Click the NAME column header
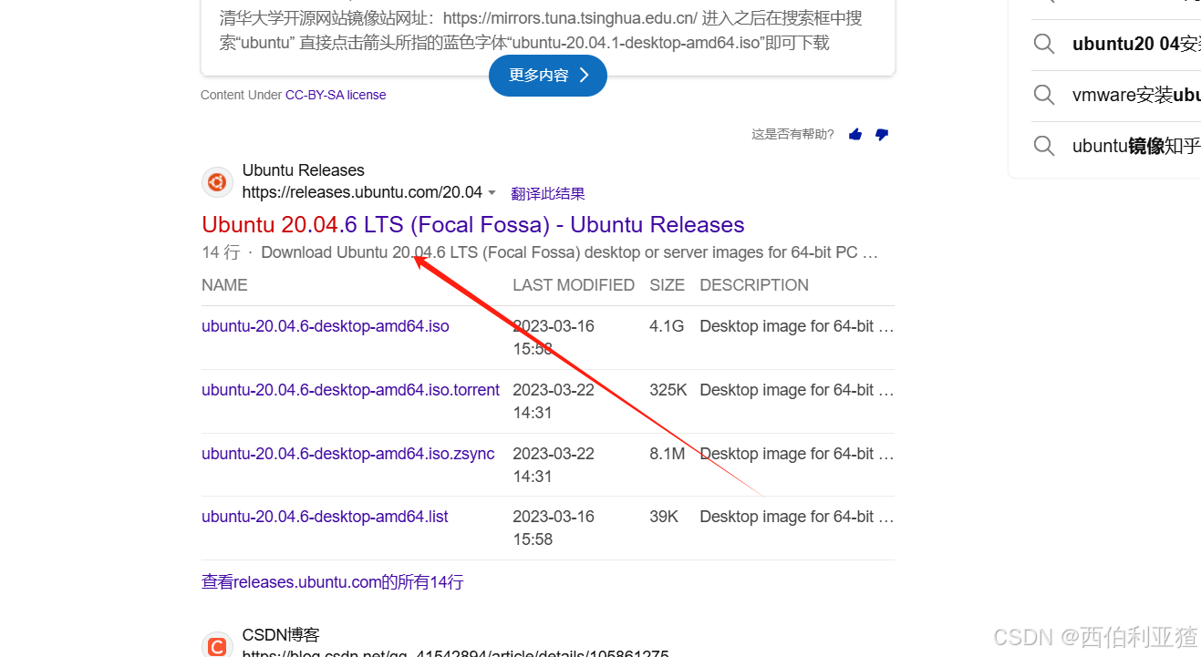This screenshot has height=657, width=1201. click(224, 285)
